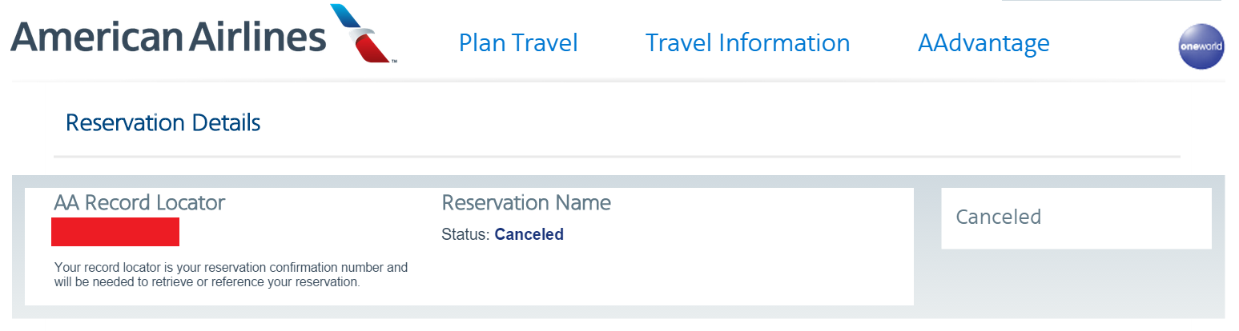Focus the partially visible top-right search field

click(x=1112, y=2)
